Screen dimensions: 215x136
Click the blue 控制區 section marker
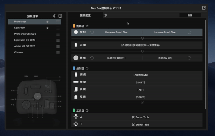(74, 68)
